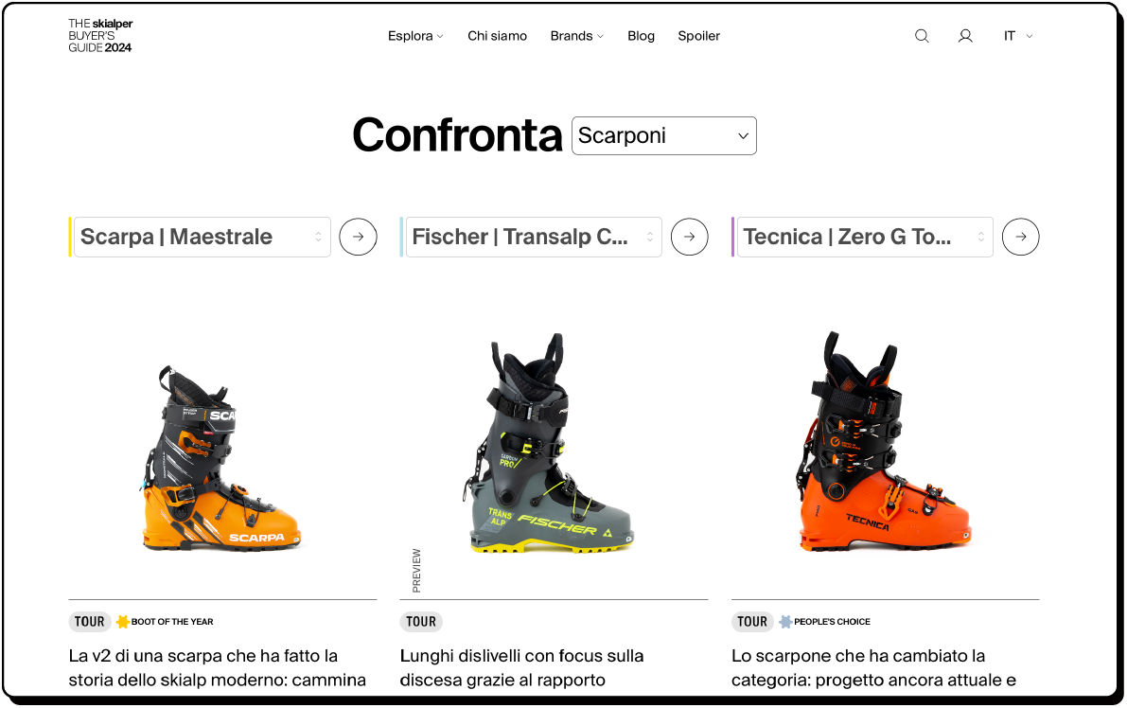Go to The Skialper Buyer's Guide logo

(x=100, y=36)
